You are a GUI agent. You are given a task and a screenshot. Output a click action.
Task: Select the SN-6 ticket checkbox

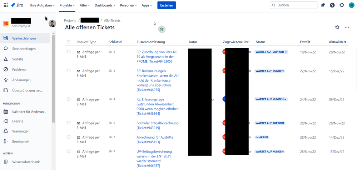pyautogui.click(x=69, y=123)
